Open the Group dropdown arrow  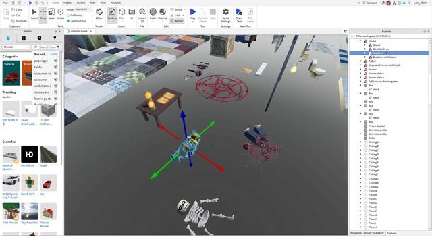click(x=184, y=9)
